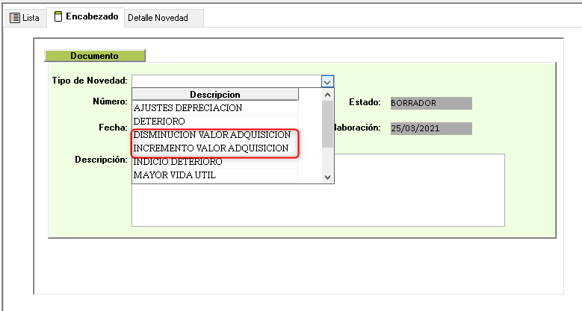Image resolution: width=582 pixels, height=311 pixels.
Task: Click the list icon on Lista tab
Action: (14, 18)
